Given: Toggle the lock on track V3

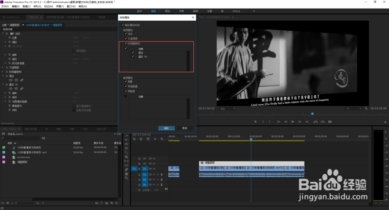Looking at the screenshot, I should [139, 158].
